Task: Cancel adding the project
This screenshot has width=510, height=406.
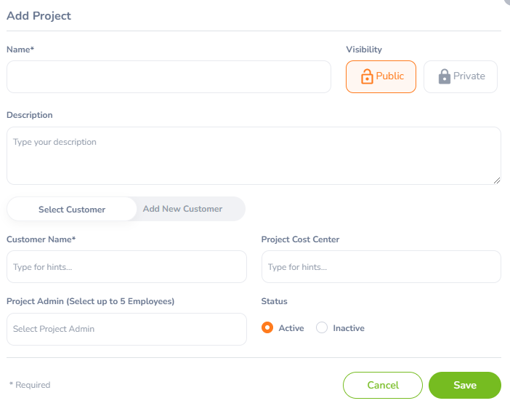Action: click(x=383, y=385)
